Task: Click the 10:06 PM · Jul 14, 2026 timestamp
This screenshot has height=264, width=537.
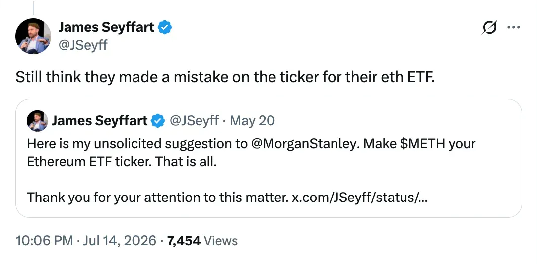Action: click(86, 241)
